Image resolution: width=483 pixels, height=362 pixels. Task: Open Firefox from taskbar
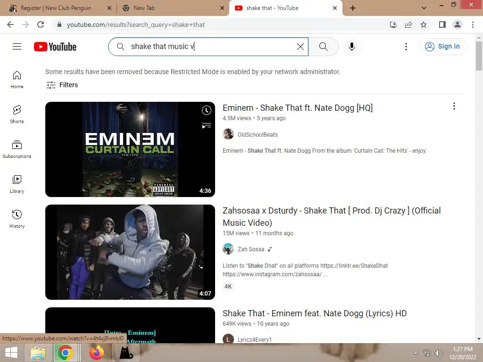pos(96,353)
